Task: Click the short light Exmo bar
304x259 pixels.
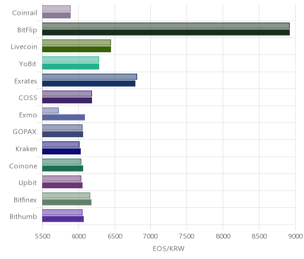Action: pyautogui.click(x=50, y=110)
